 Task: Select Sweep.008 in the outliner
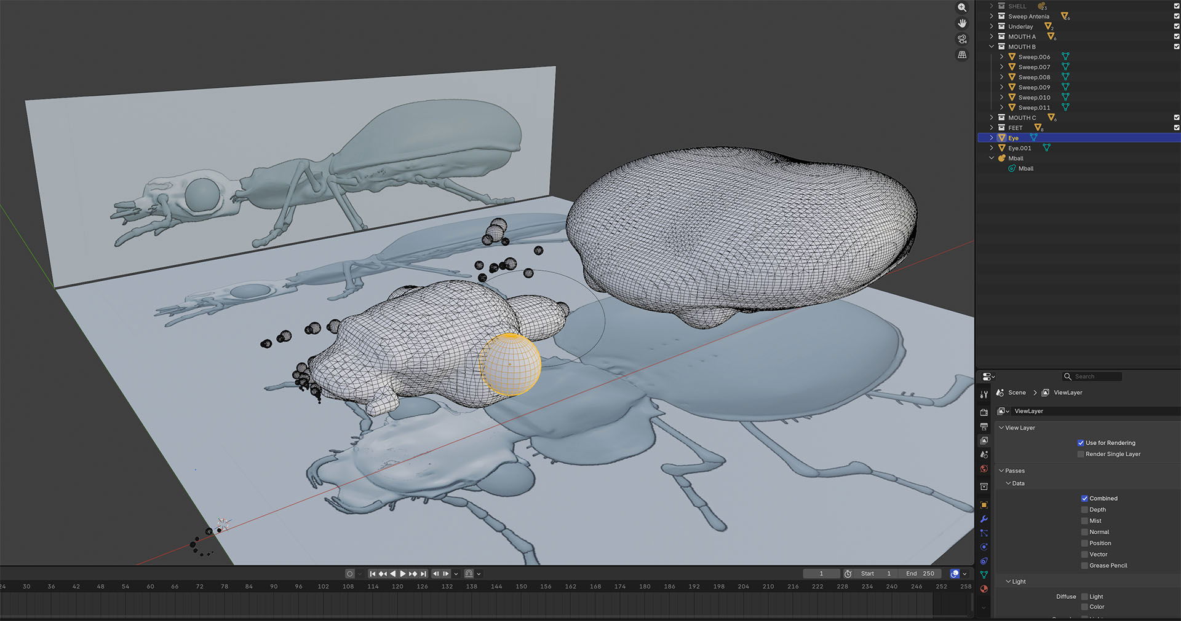pyautogui.click(x=1034, y=77)
